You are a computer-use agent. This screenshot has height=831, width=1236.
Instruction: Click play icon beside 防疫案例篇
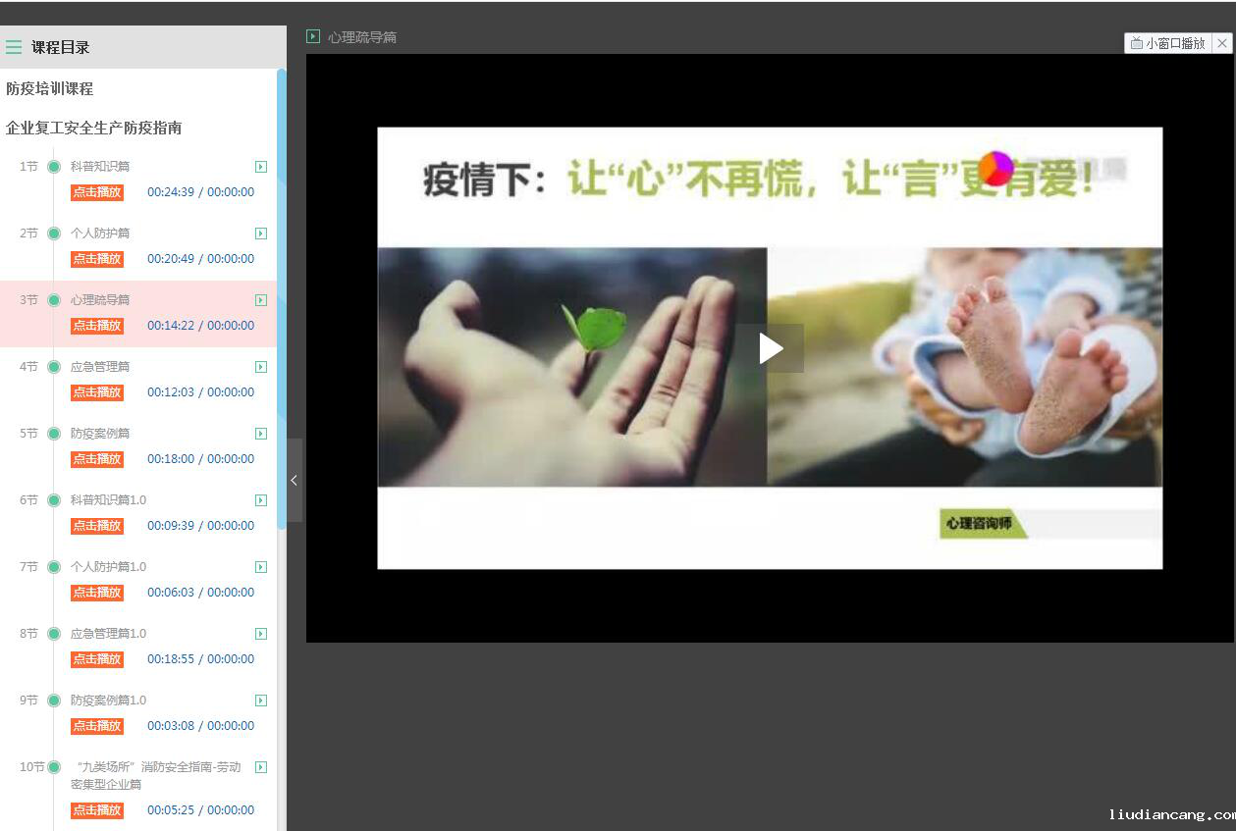pyautogui.click(x=261, y=434)
